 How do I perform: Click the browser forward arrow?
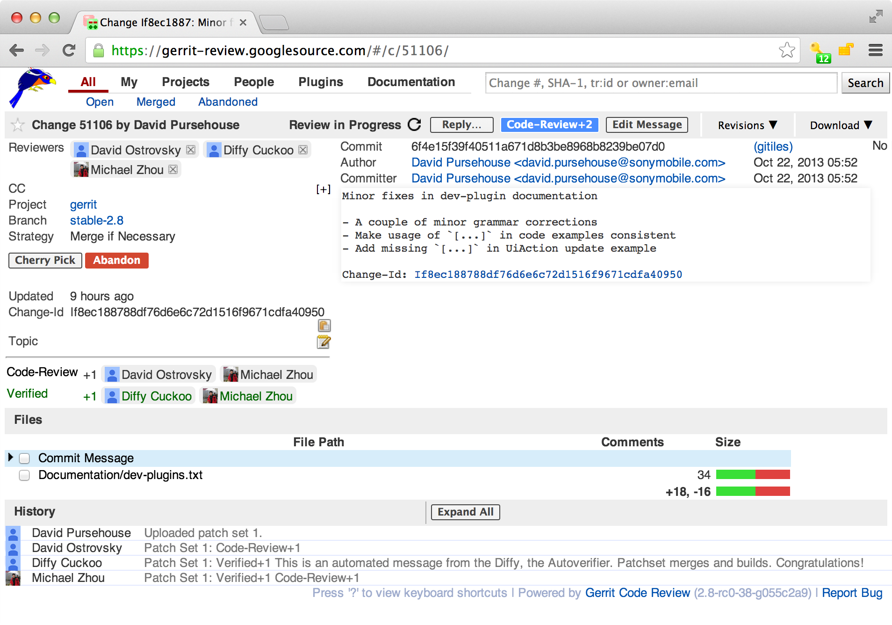tap(43, 50)
